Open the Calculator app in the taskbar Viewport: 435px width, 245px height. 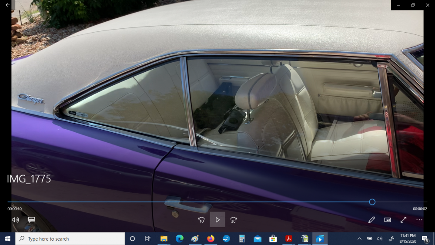[242, 238]
